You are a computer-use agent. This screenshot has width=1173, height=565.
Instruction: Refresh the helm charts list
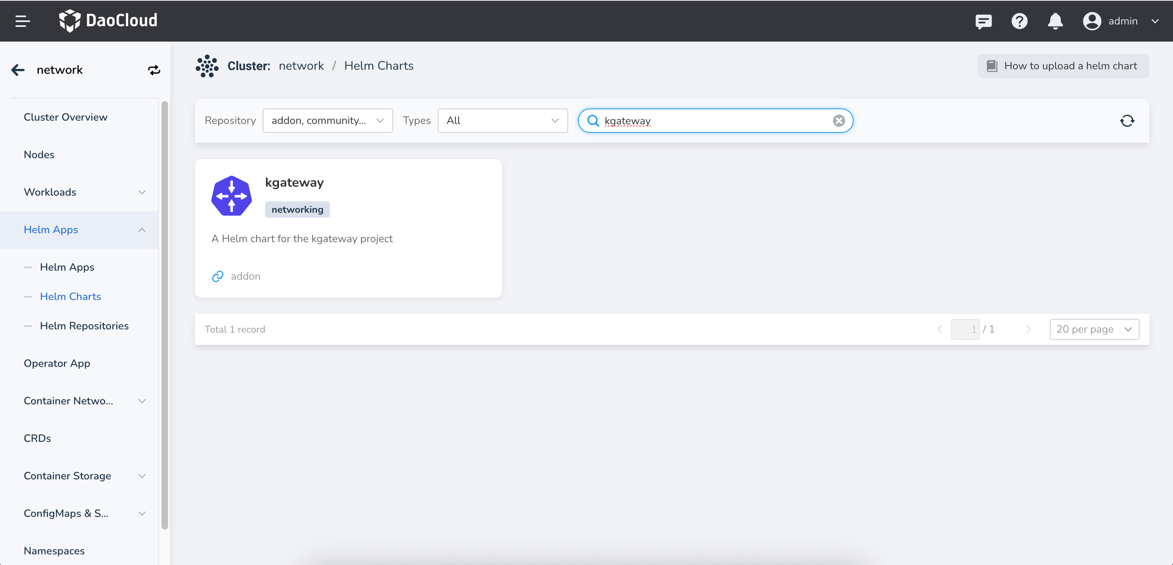coord(1127,121)
